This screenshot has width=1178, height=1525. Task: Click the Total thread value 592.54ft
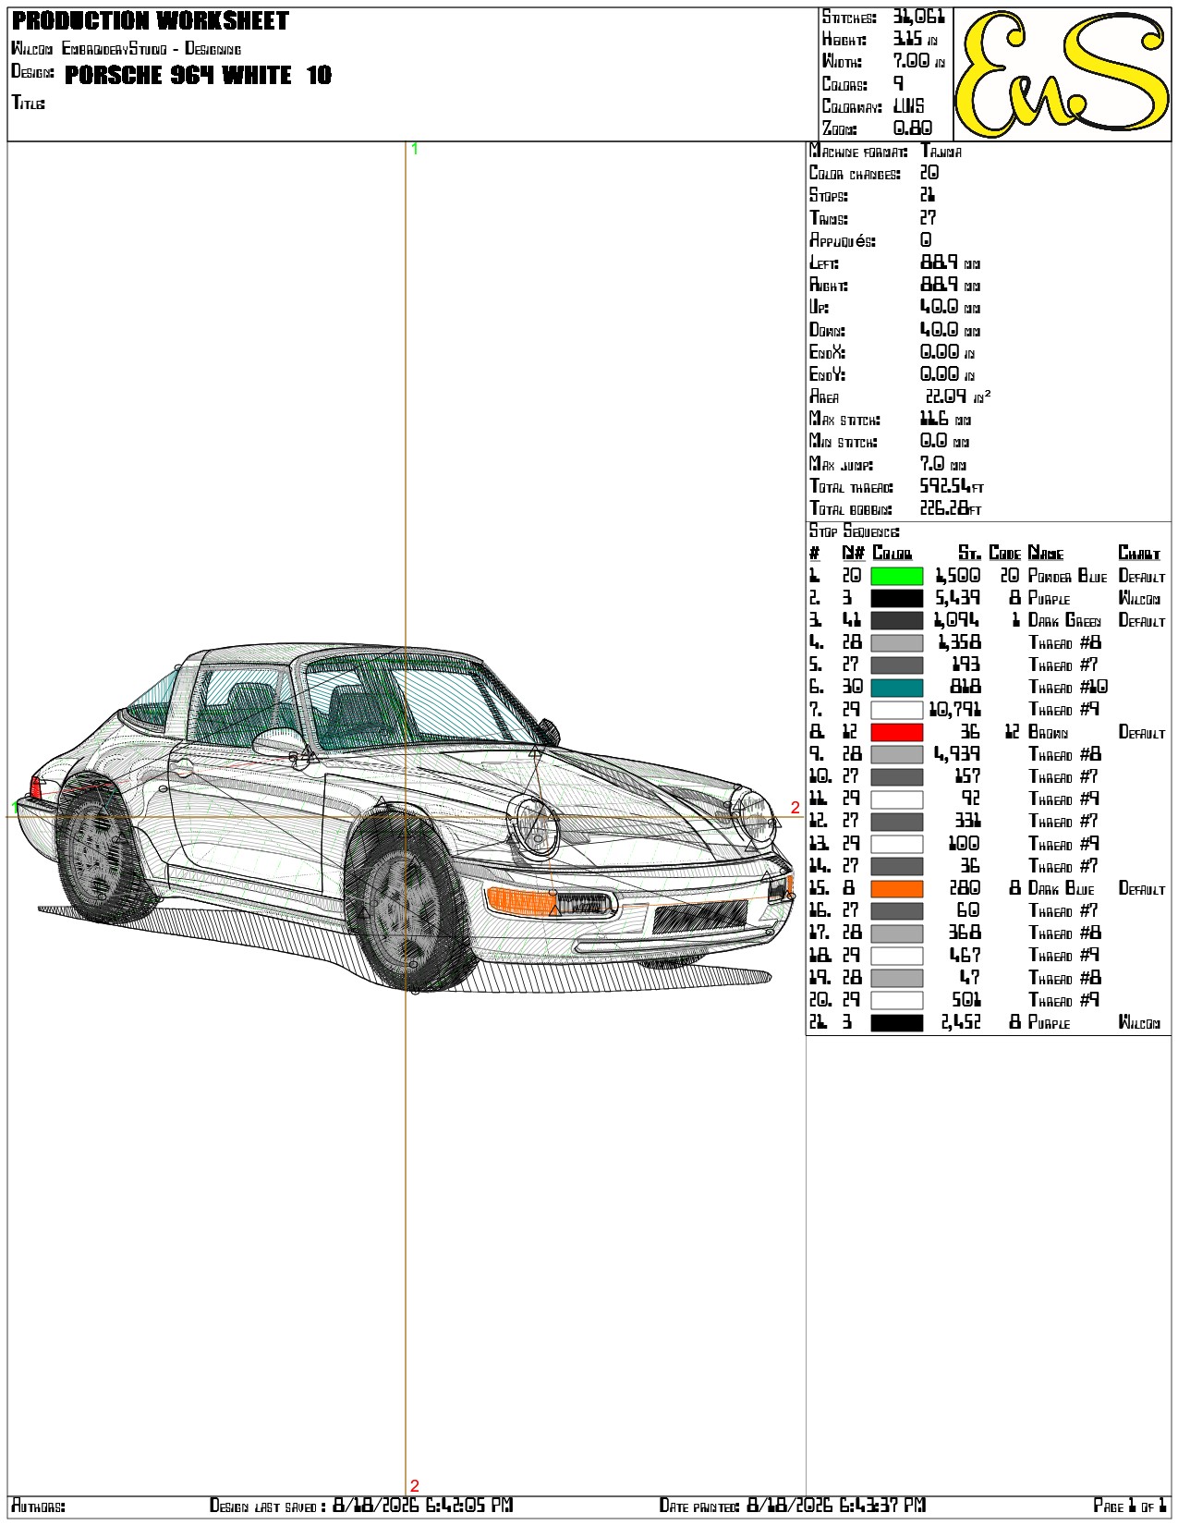click(952, 486)
